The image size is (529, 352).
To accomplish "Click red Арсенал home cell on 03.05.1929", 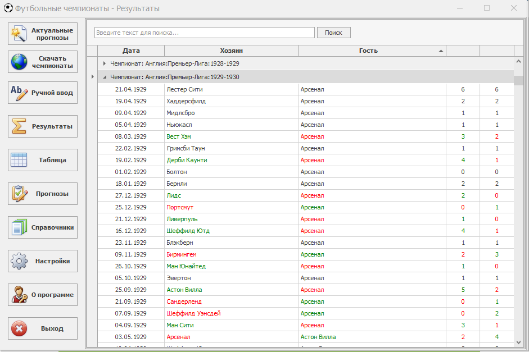I will pos(232,337).
